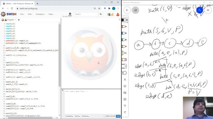Click the zoom magnifier in address bar

pos(95,8)
